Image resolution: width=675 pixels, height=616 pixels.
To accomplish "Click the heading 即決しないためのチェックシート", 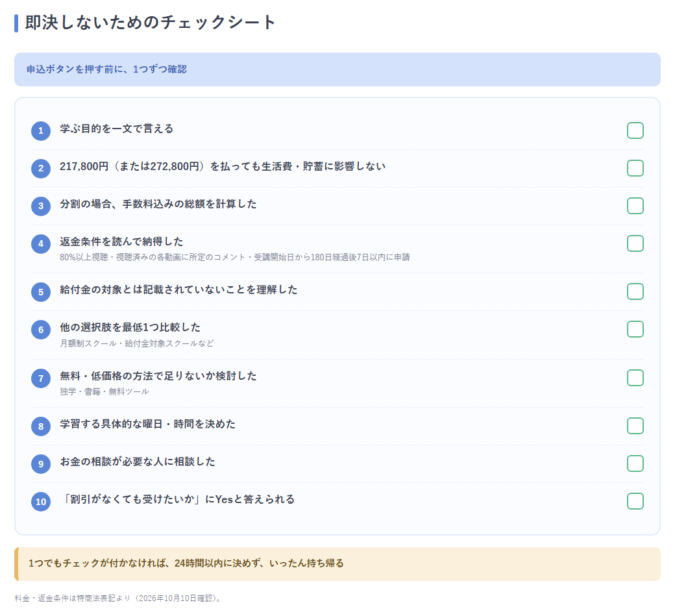I will click(x=150, y=22).
